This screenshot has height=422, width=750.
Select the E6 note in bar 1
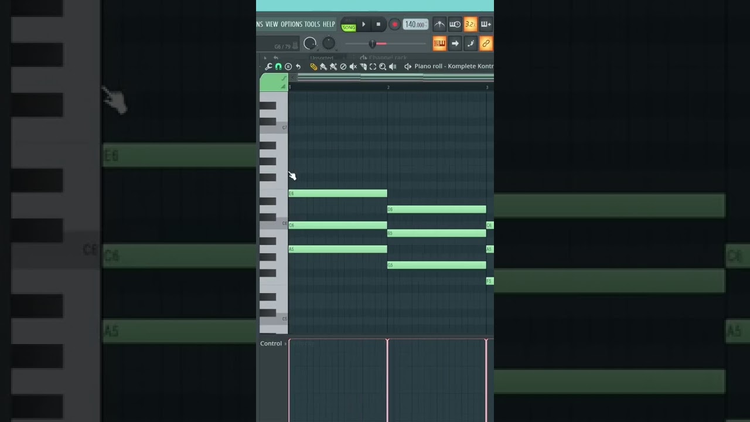[x=337, y=193]
